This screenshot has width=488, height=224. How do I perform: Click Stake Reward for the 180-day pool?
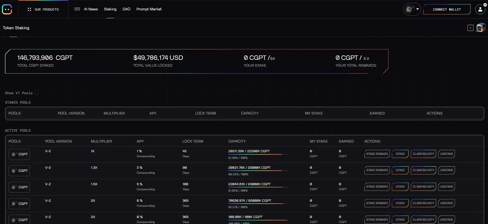point(377,187)
